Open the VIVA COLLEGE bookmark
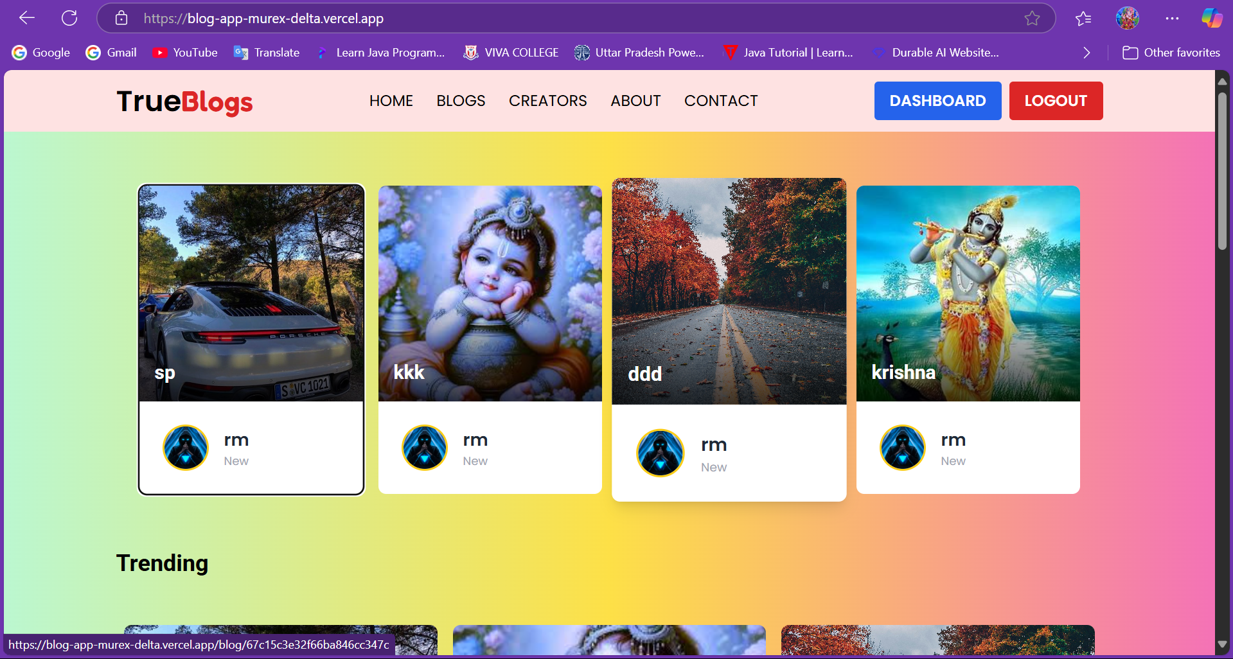1233x659 pixels. [x=511, y=53]
